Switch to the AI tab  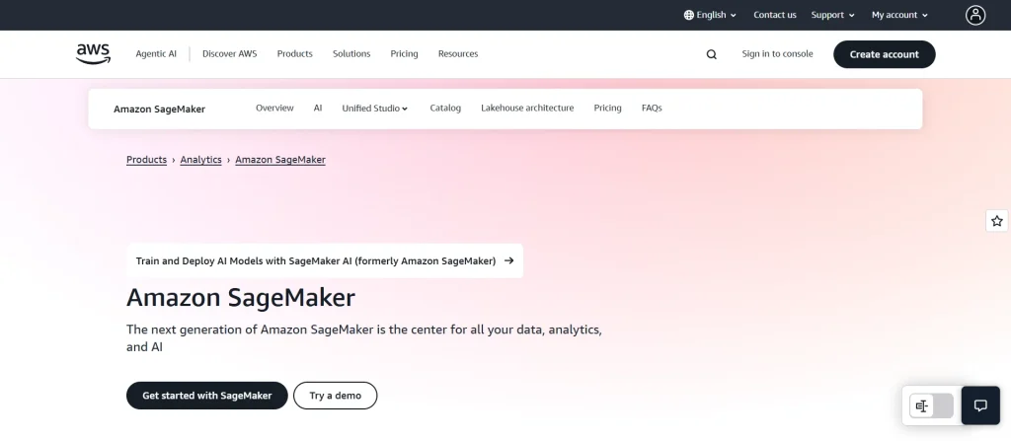(318, 109)
